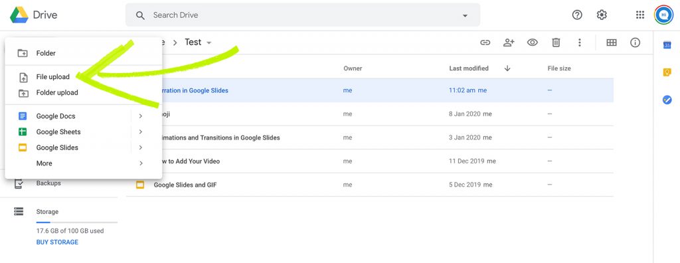
Task: Click the sort direction arrow by Last modified
Action: tap(507, 68)
